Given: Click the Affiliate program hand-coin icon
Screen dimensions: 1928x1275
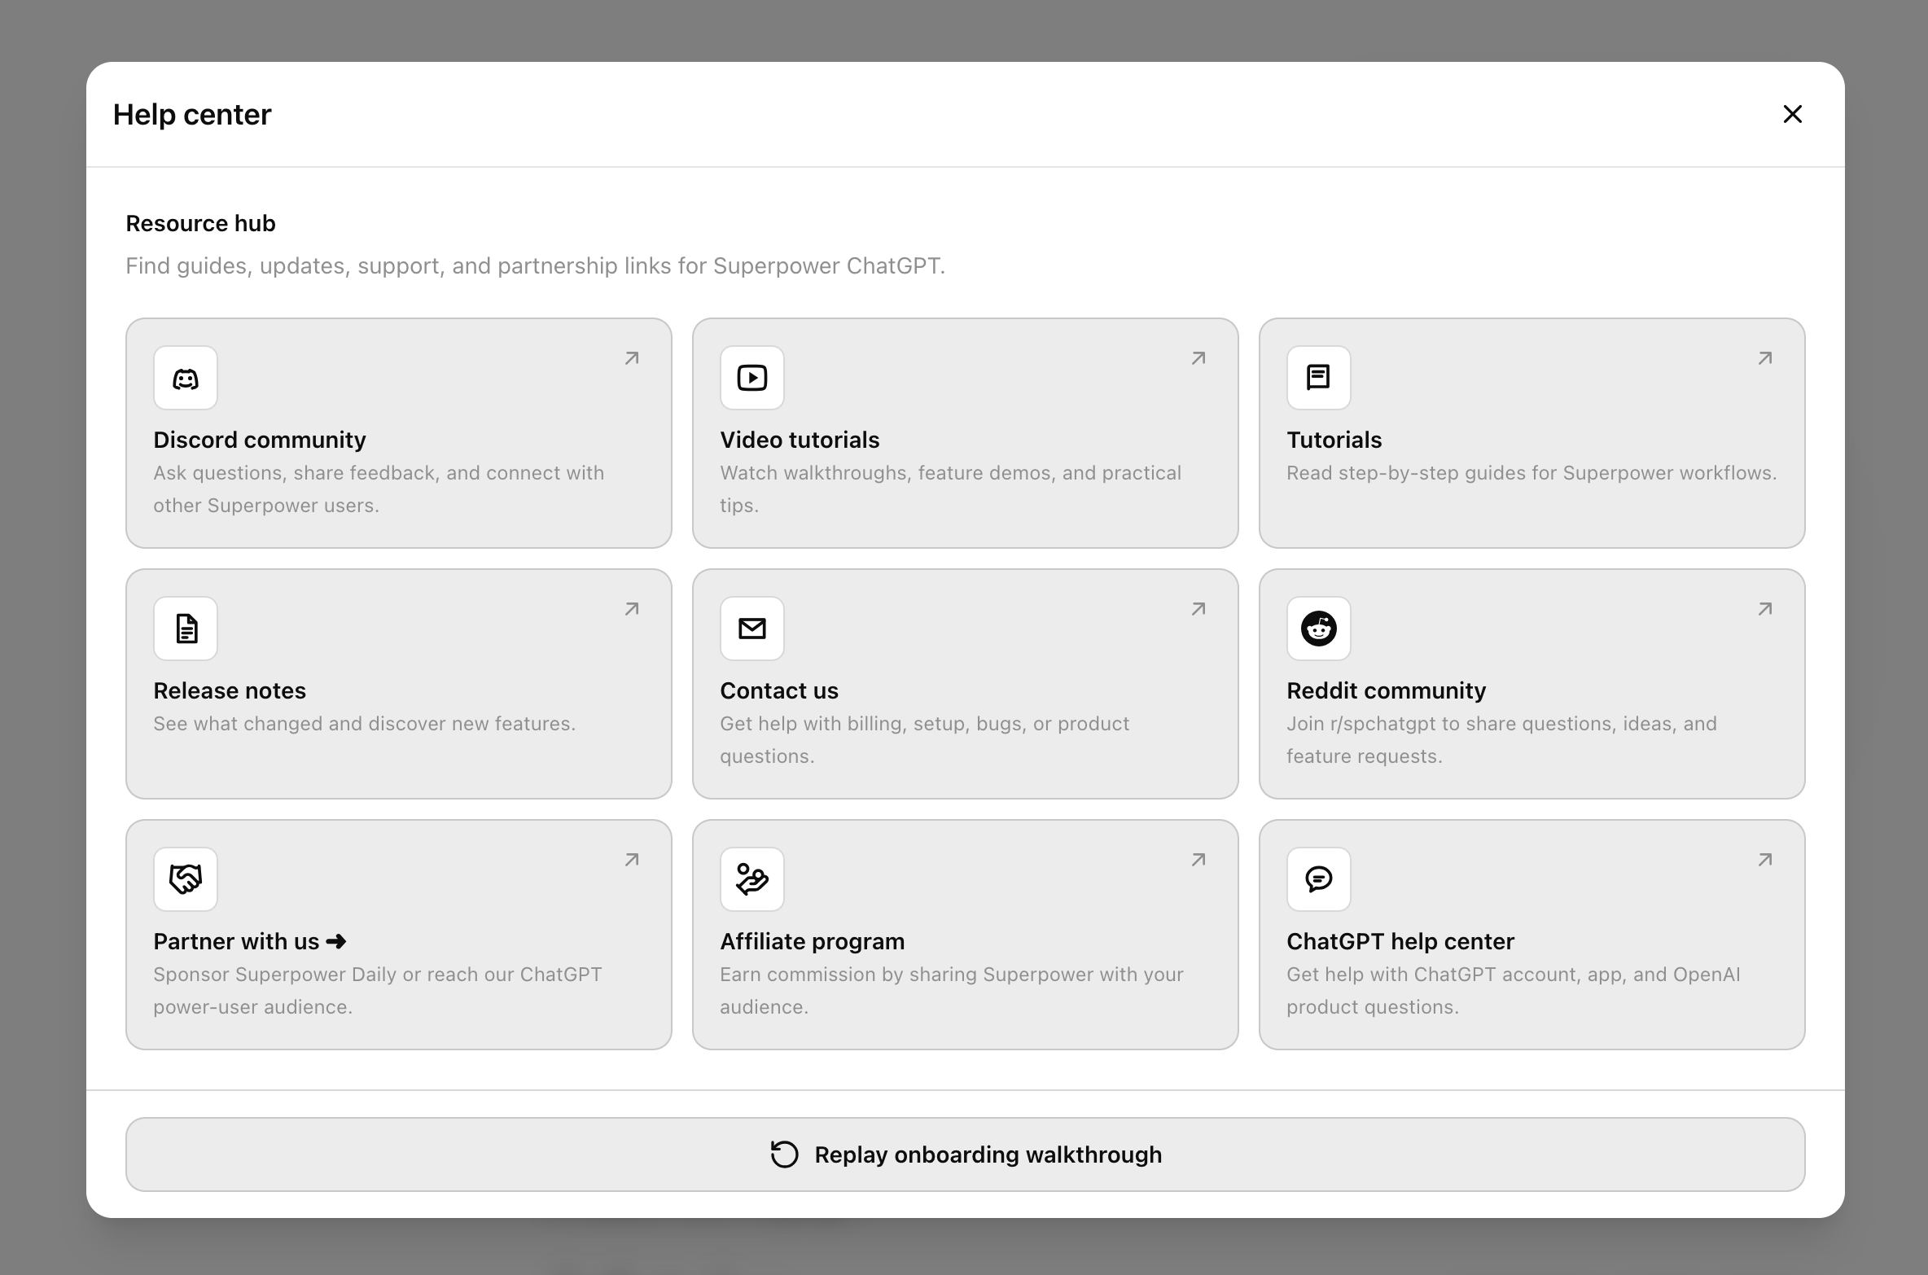Looking at the screenshot, I should point(752,879).
